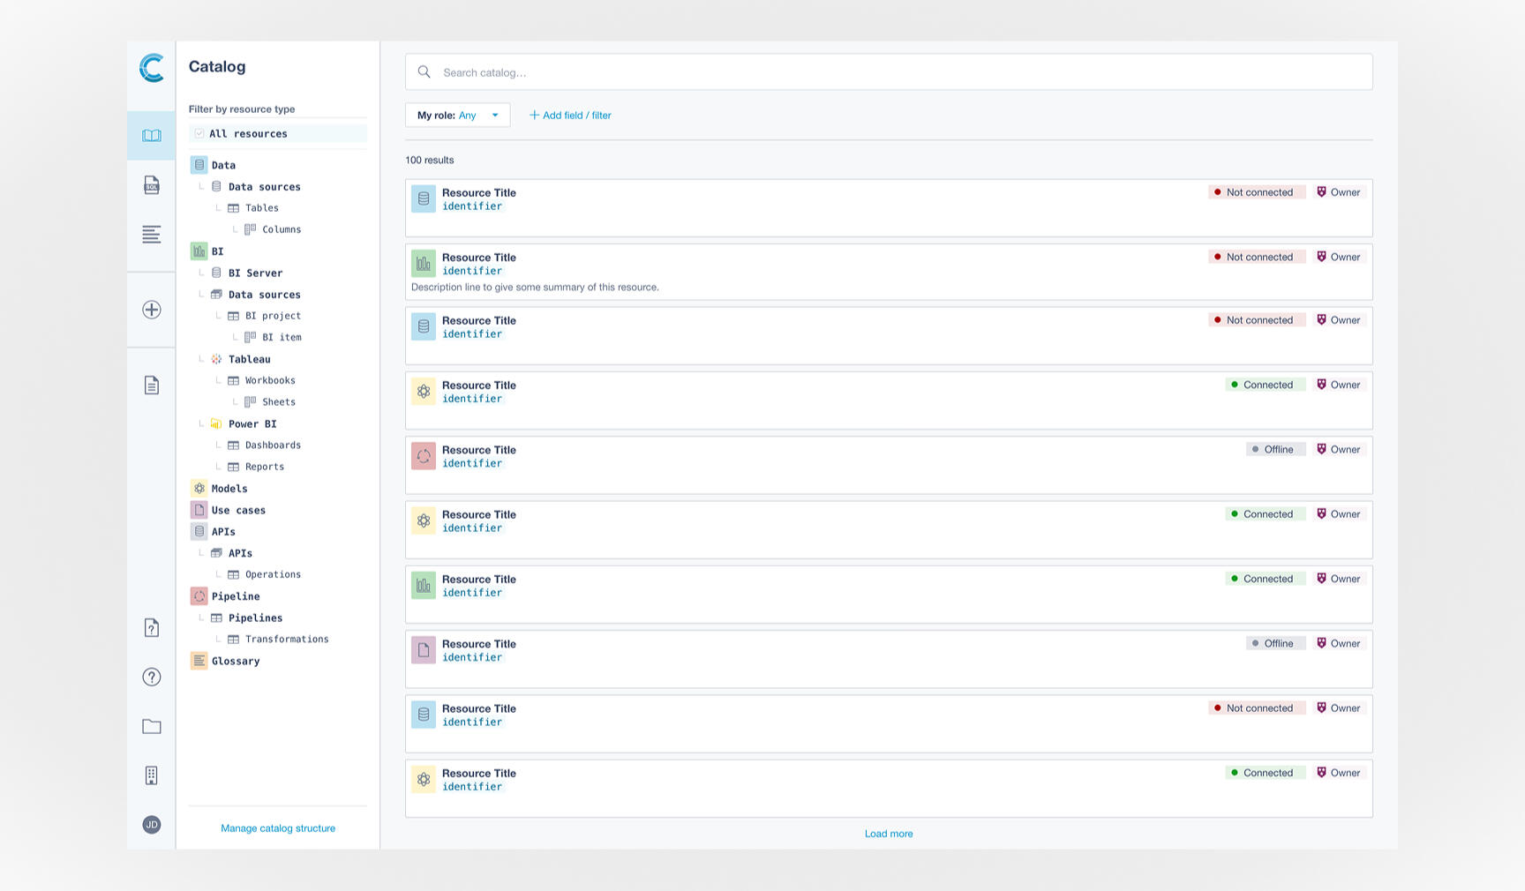
Task: Open the Catalog sidebar icon
Action: point(151,135)
